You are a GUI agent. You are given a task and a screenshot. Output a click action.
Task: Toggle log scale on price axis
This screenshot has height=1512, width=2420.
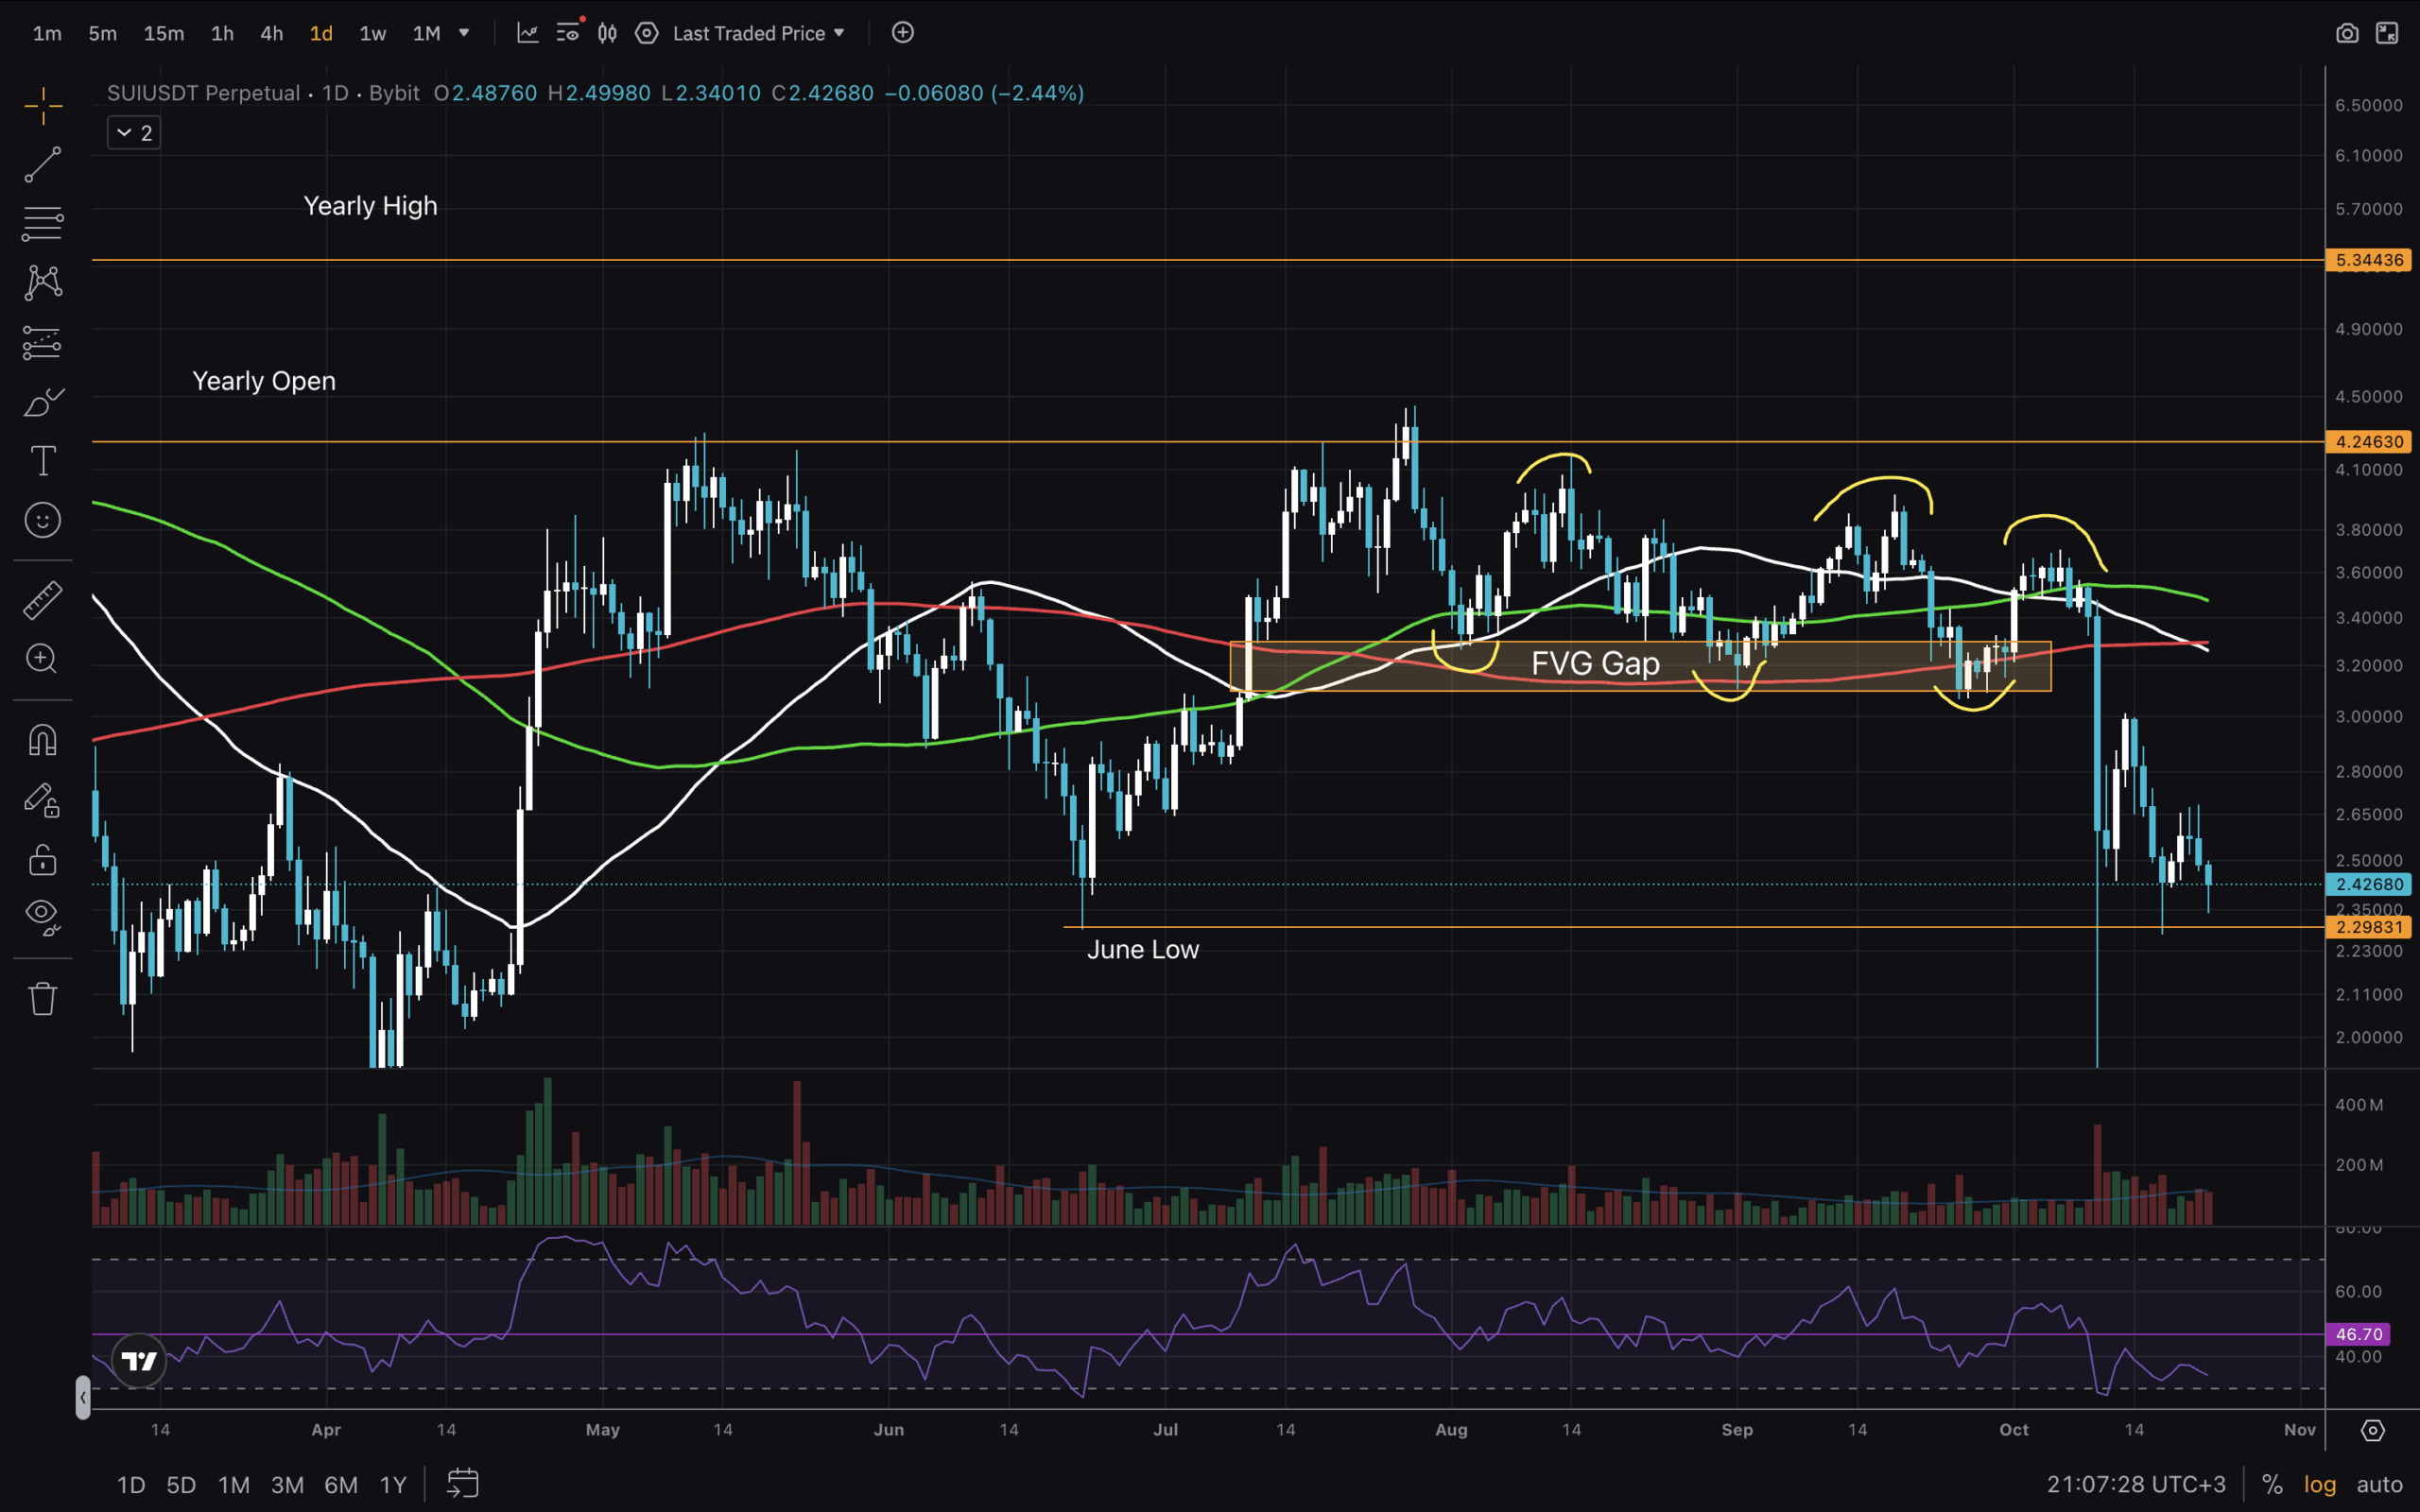click(2319, 1484)
